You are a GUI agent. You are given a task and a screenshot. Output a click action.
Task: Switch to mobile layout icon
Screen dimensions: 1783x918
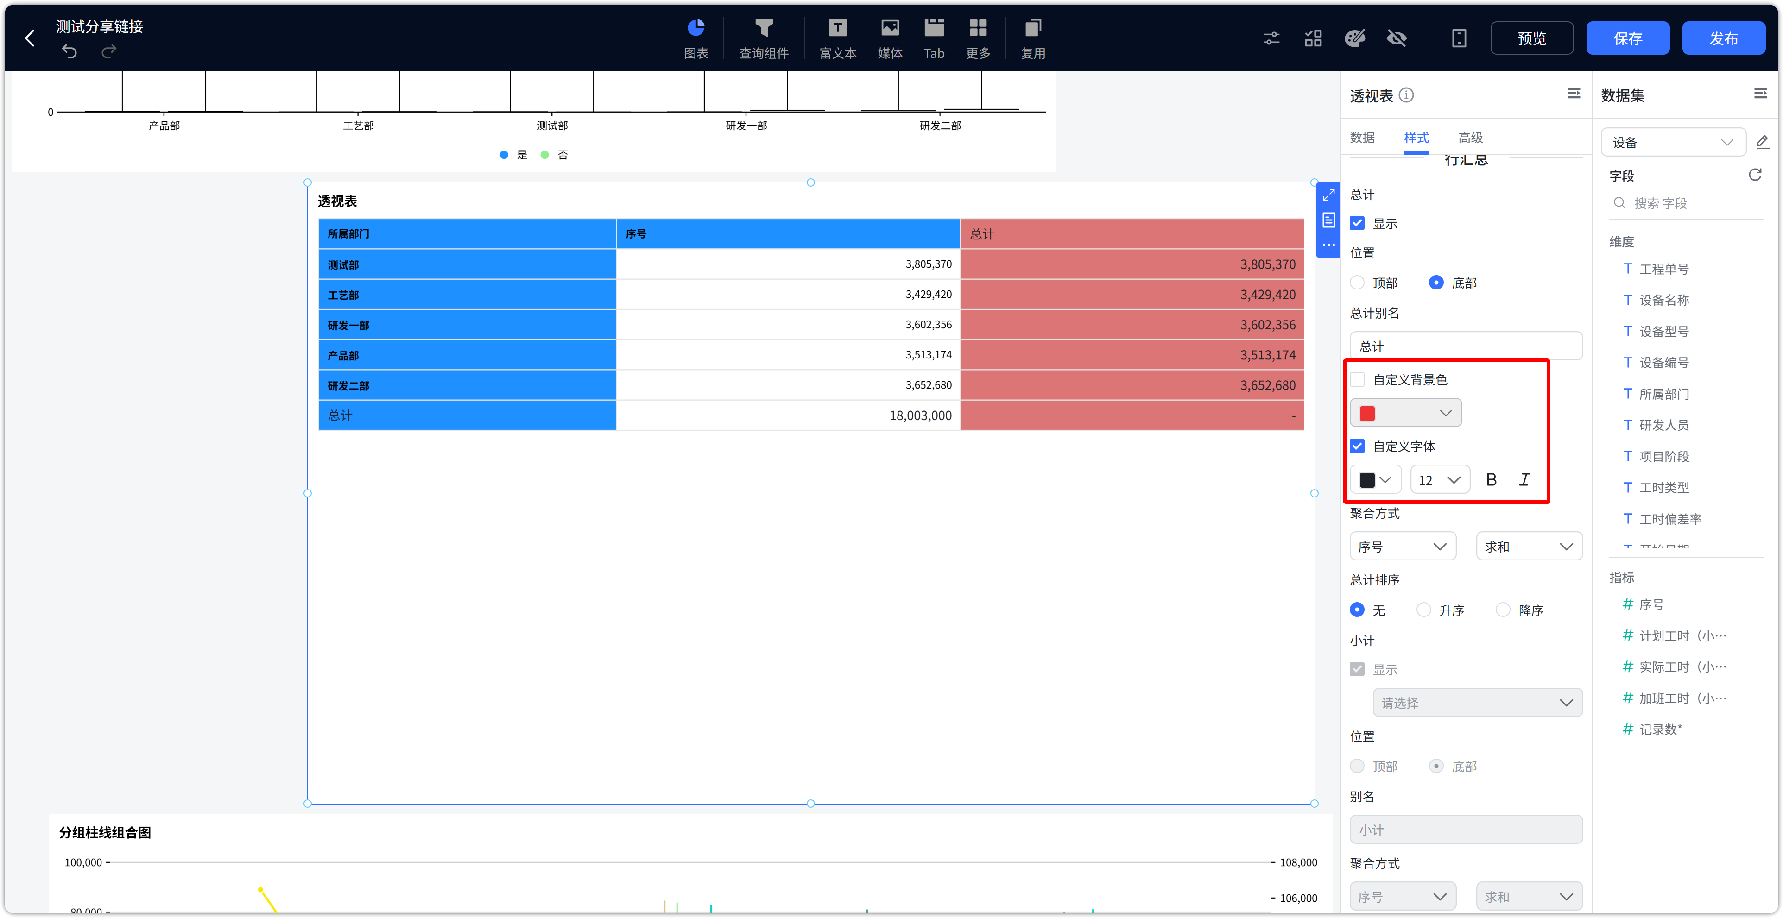1459,38
